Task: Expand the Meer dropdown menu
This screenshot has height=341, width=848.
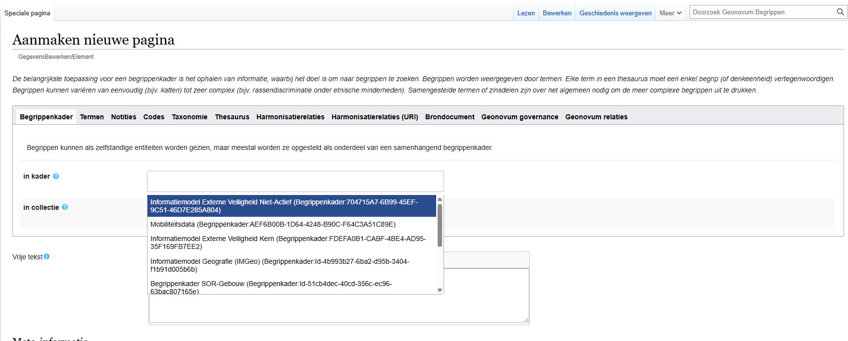Action: pos(670,13)
